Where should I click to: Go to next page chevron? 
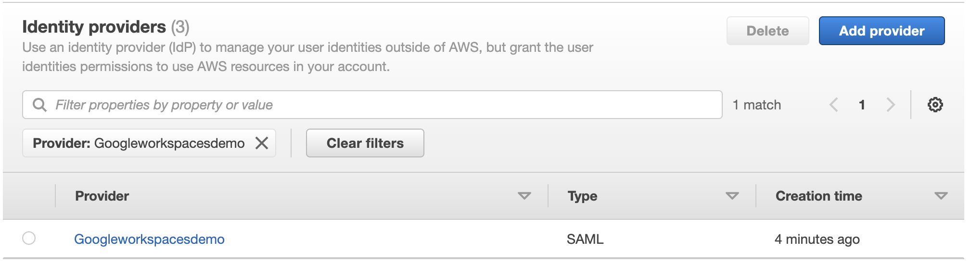click(891, 105)
